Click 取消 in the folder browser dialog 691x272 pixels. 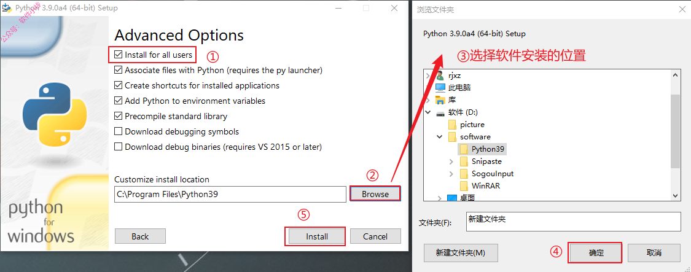tap(654, 253)
